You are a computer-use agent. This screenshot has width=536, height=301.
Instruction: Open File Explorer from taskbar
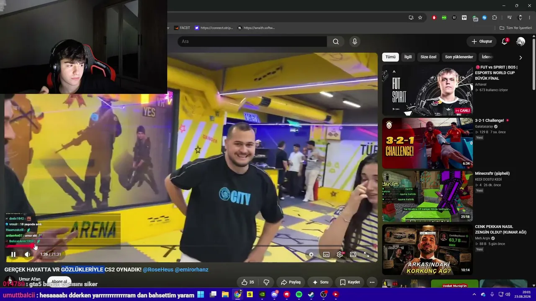[225, 294]
